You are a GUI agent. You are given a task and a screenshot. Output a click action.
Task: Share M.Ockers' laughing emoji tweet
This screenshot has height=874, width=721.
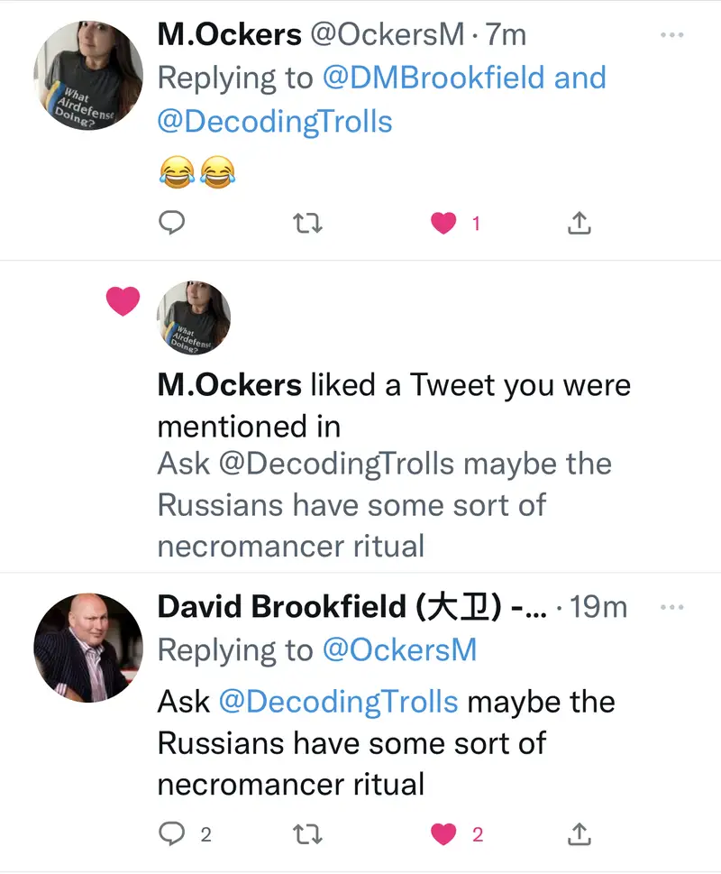pos(580,223)
